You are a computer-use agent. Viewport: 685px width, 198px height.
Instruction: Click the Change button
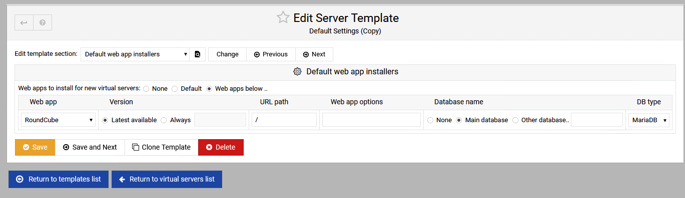pos(227,54)
